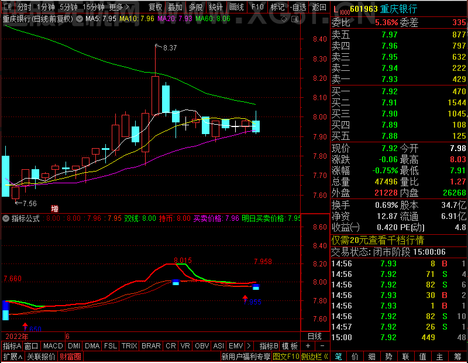The image size is (468, 363).
Task: Click the diamond icon in the chart header
Action: point(284,19)
